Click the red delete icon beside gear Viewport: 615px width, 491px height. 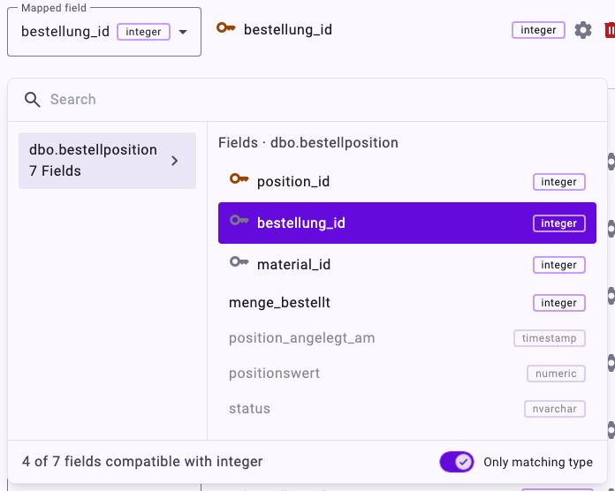[x=610, y=30]
